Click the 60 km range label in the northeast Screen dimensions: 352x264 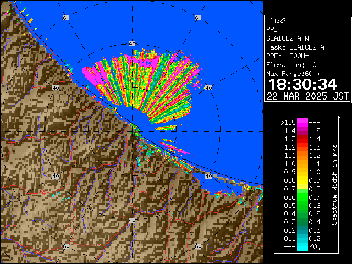[198, 18]
